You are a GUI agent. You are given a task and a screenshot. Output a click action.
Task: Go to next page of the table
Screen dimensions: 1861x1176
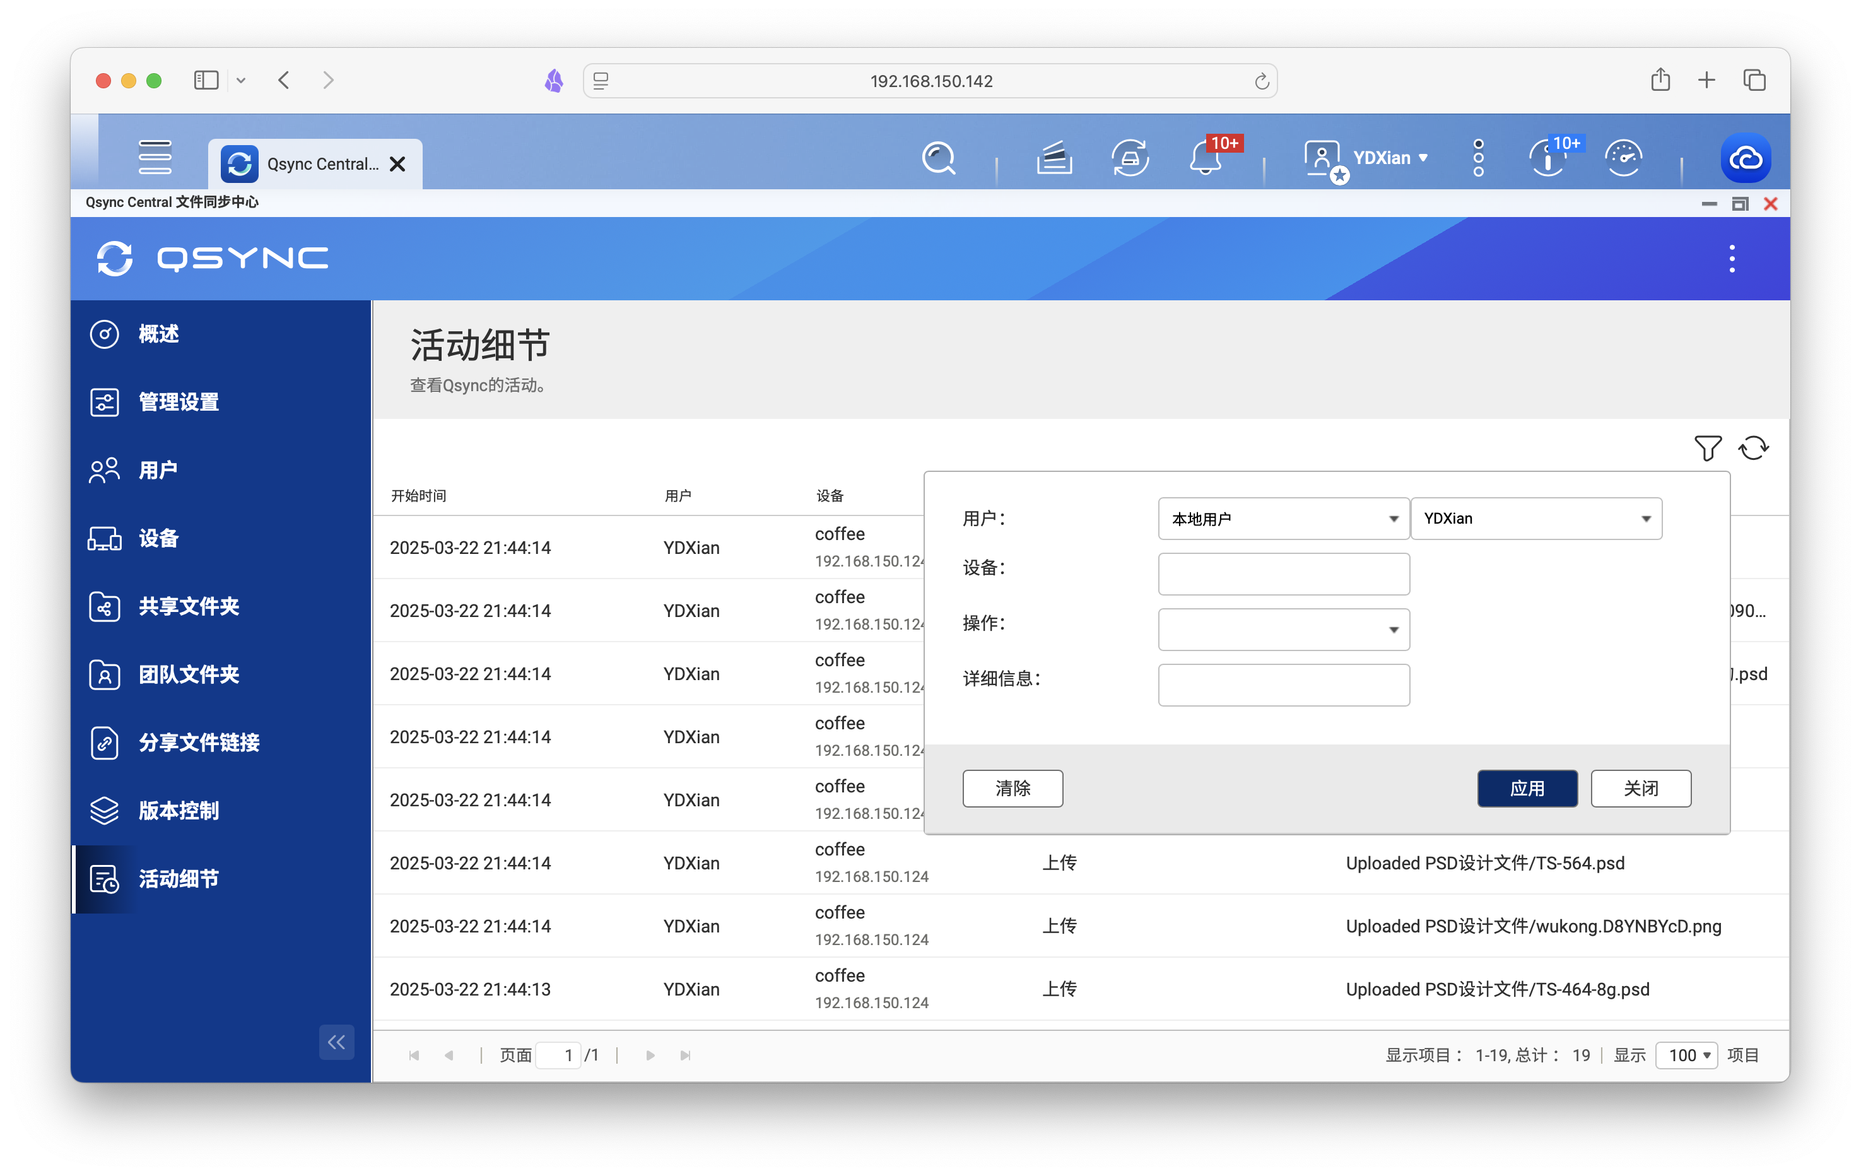650,1055
